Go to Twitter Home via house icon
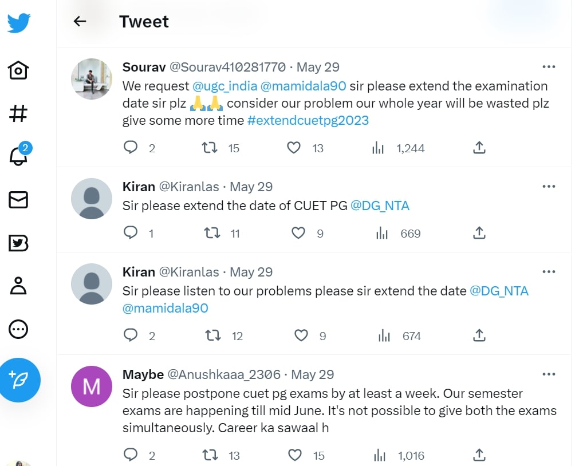Viewport: 575px width, 466px height. coord(18,70)
